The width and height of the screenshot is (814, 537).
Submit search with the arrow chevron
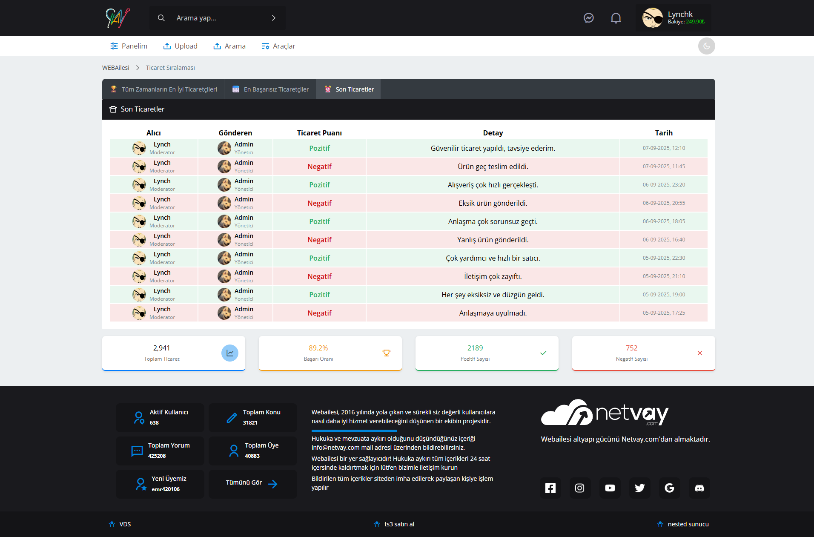[274, 18]
